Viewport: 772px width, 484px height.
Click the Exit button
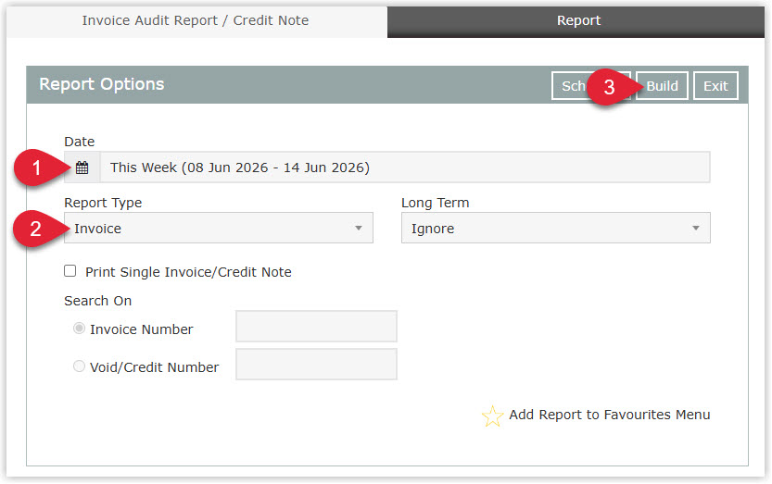(715, 86)
